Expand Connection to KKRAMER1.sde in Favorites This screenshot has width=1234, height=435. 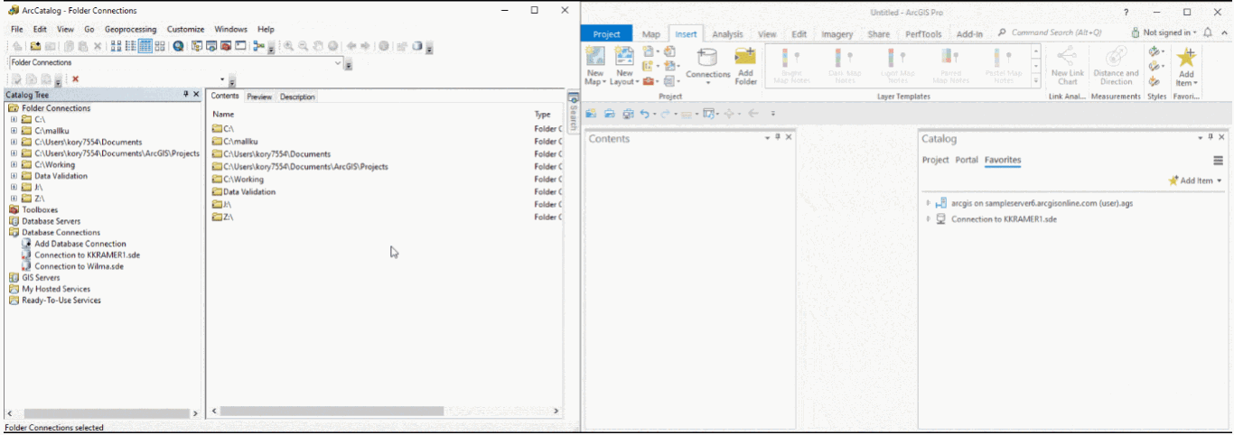pyautogui.click(x=928, y=219)
